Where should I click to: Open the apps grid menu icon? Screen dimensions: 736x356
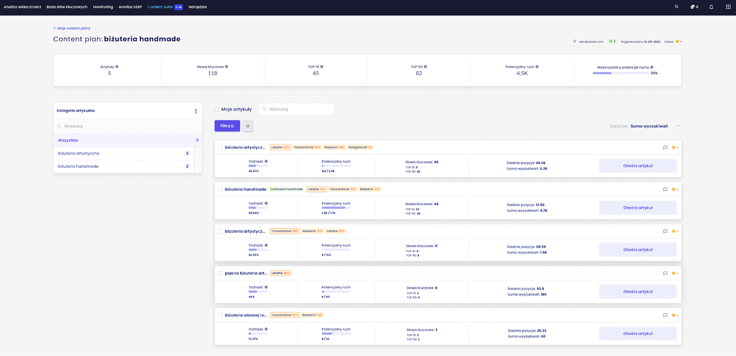tap(728, 7)
